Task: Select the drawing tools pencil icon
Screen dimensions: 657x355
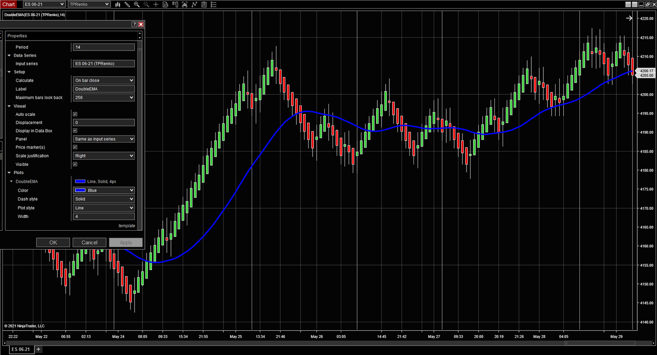Action: pyautogui.click(x=127, y=5)
